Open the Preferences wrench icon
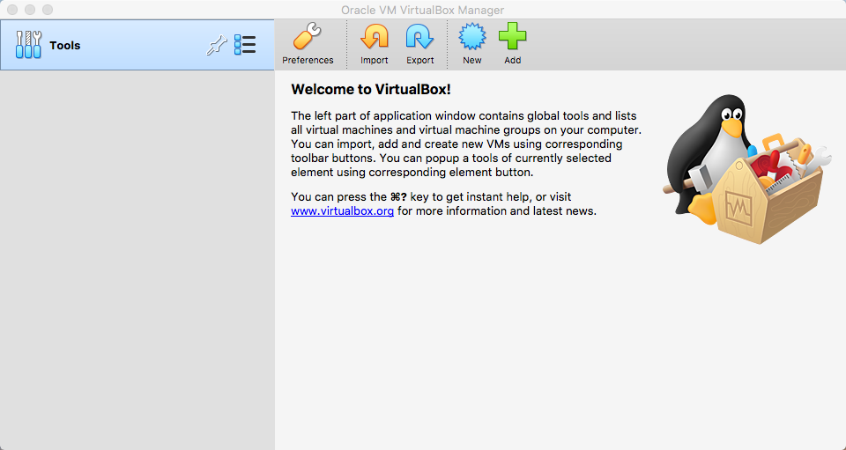Image resolution: width=846 pixels, height=450 pixels. (x=308, y=37)
